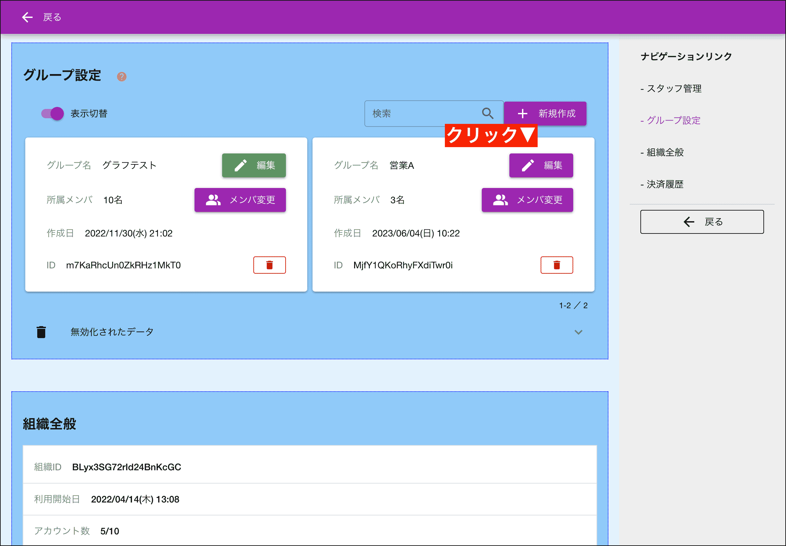Click pencil icon on green 編集 button
786x546 pixels.
pyautogui.click(x=241, y=165)
